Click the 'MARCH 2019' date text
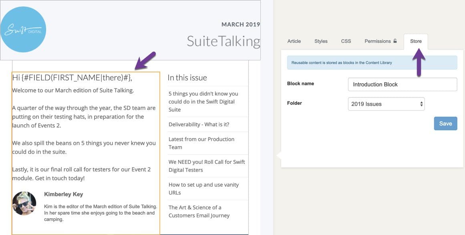 click(241, 24)
